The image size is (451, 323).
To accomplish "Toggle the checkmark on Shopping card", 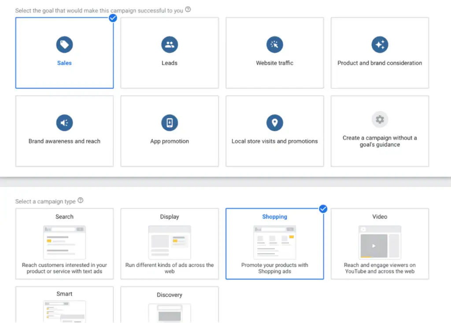I will 323,209.
